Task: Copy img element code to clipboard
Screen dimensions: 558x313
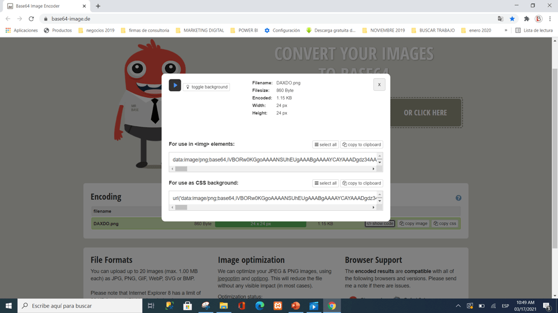Action: (361, 145)
